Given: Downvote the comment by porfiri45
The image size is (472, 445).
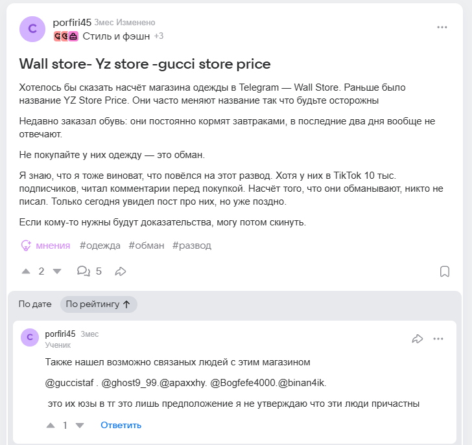Looking at the screenshot, I should pos(80,426).
